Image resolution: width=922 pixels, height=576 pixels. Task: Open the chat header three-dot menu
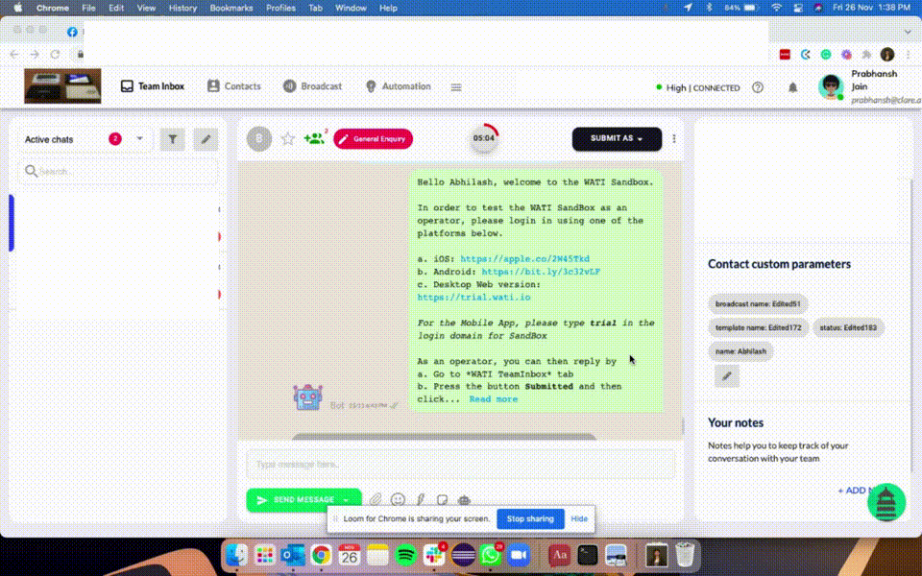674,138
